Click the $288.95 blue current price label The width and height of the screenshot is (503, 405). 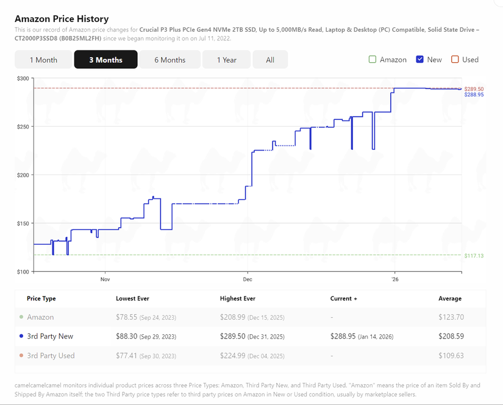tap(474, 95)
